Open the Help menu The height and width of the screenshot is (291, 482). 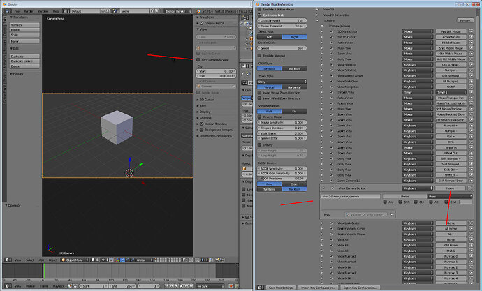56,11
